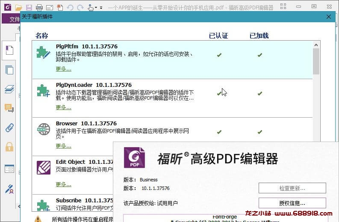Click the Foxit PDF logo in About box
This screenshot has height=222, width=339.
[134, 157]
